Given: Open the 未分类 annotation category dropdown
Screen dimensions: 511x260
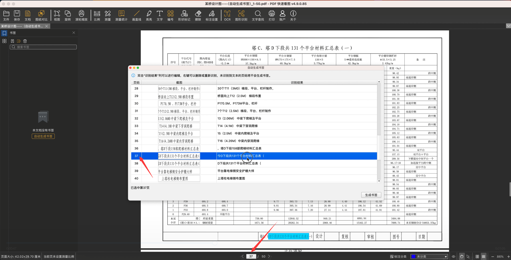Looking at the screenshot, I should [x=429, y=257].
